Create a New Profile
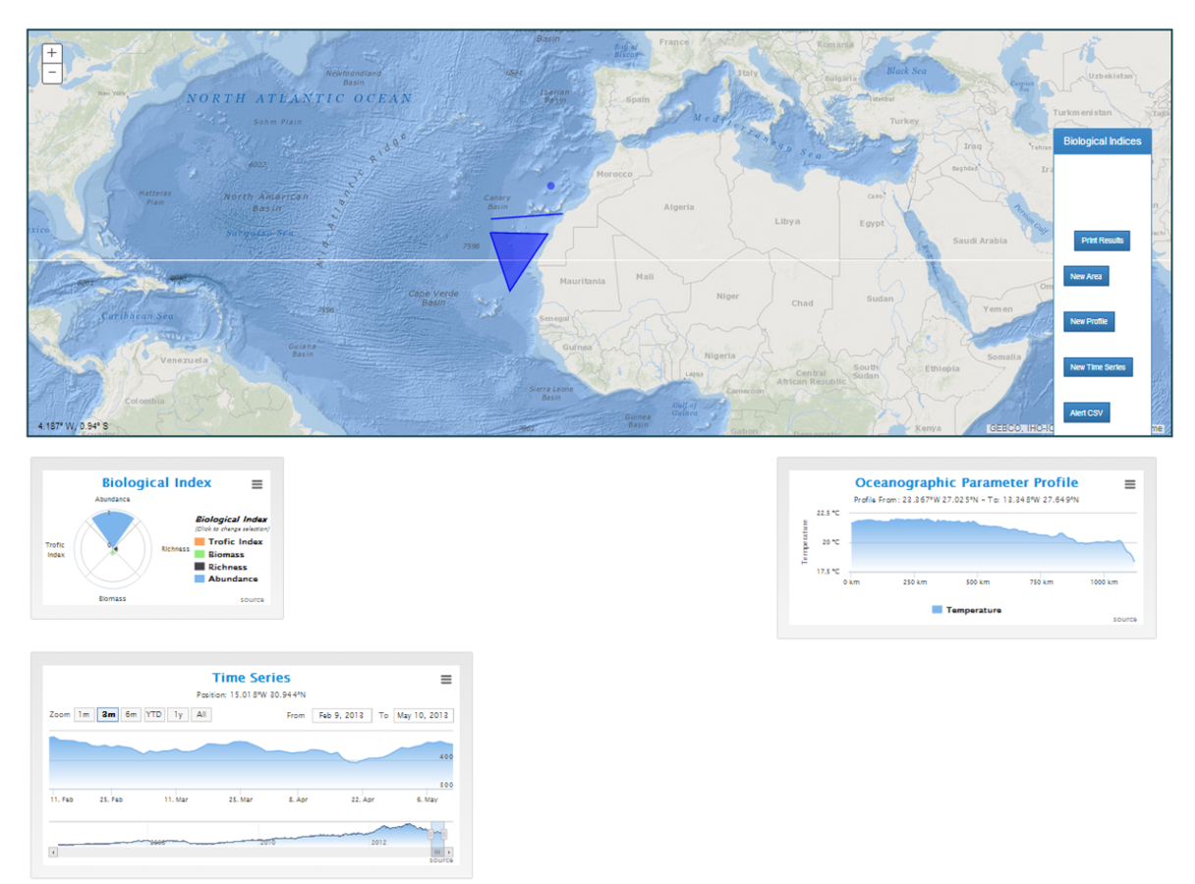This screenshot has width=1195, height=884. [x=1090, y=321]
